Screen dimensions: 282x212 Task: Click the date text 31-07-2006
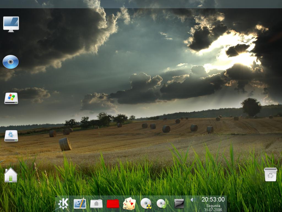pos(213,210)
